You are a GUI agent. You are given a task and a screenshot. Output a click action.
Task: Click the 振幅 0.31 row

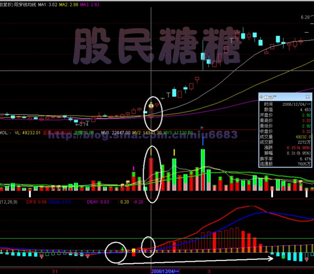pyautogui.click(x=285, y=153)
